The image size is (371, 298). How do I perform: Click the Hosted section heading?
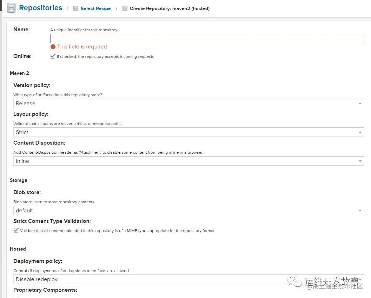[x=18, y=249]
